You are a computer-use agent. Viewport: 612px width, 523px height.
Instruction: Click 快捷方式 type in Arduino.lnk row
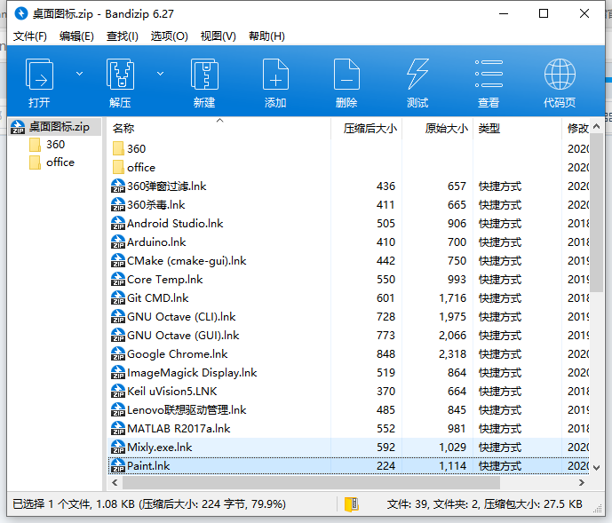click(500, 242)
